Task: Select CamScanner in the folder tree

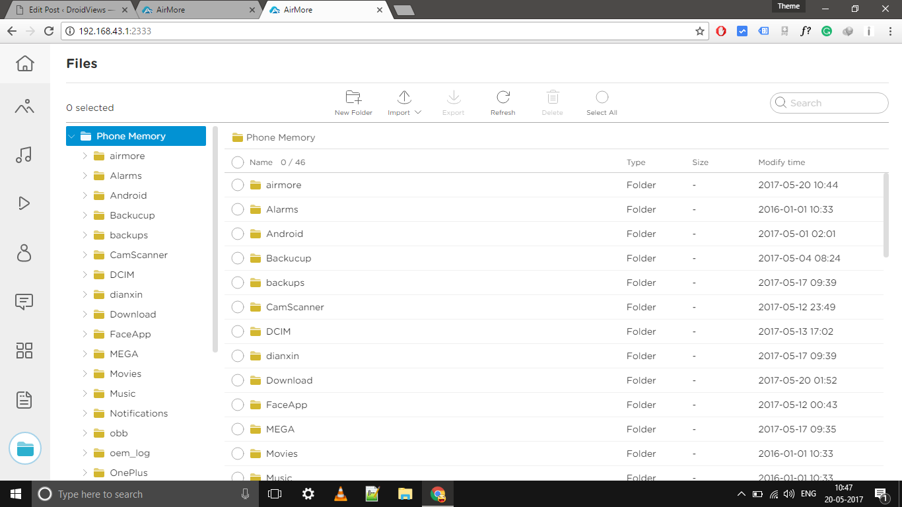Action: (139, 255)
